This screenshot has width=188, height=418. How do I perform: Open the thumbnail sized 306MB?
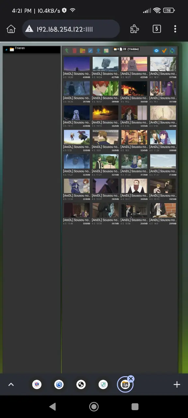pyautogui.click(x=77, y=210)
